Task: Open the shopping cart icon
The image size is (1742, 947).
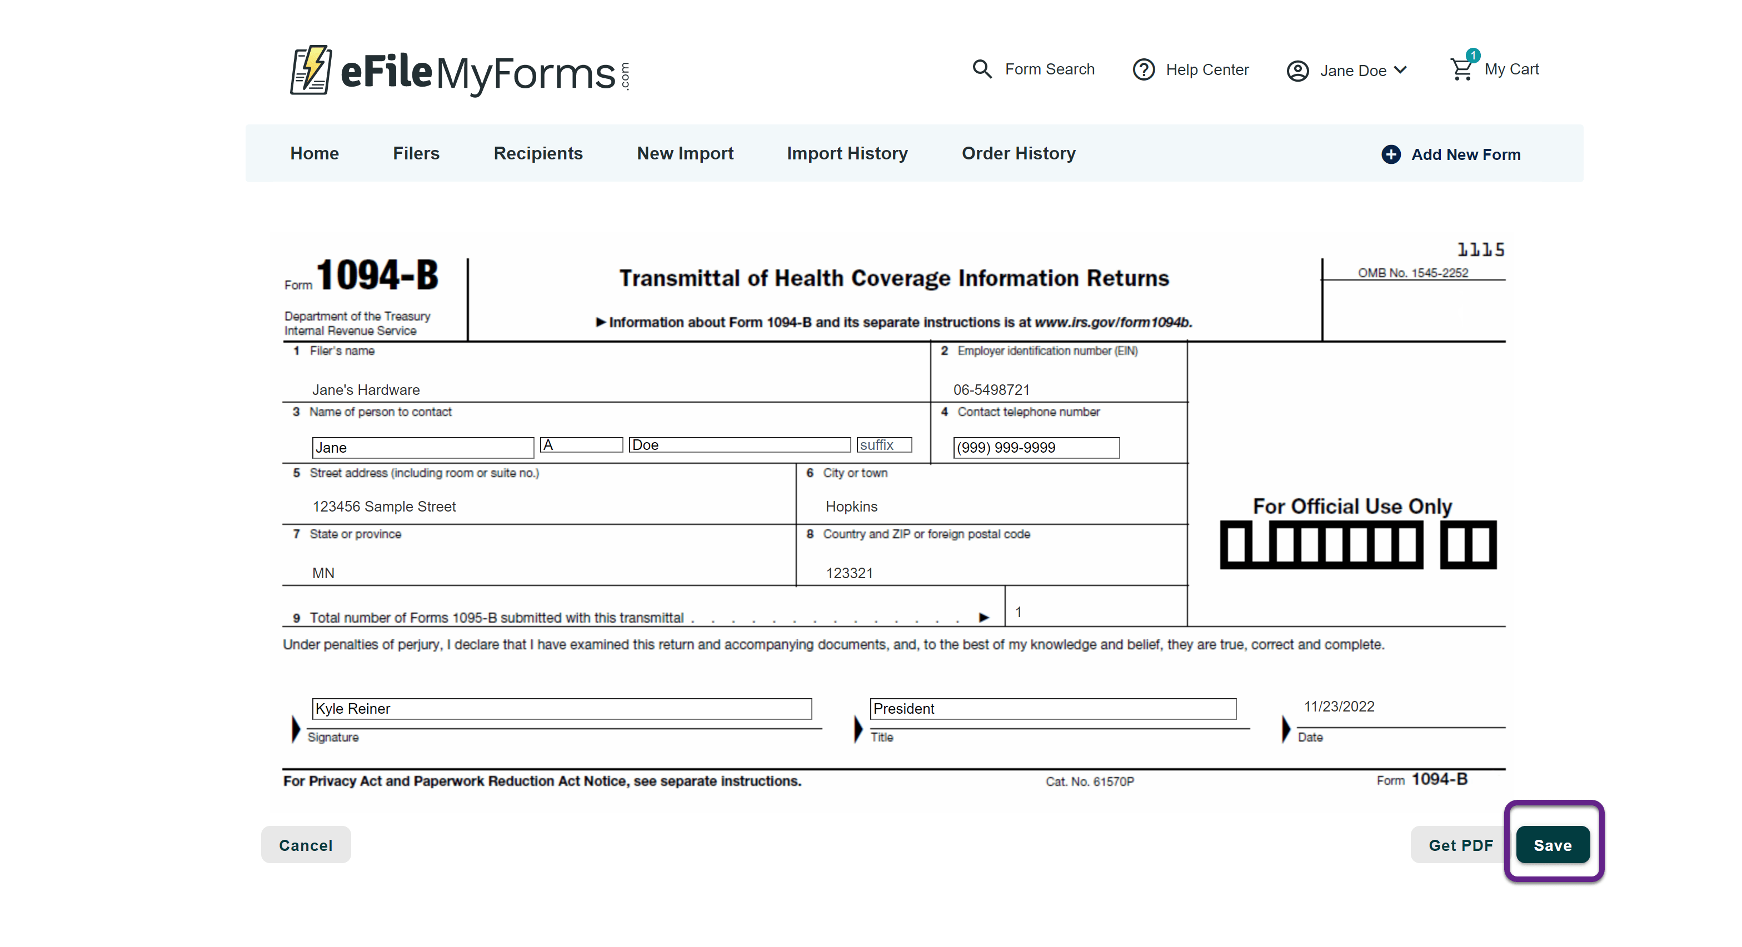Action: [1461, 69]
